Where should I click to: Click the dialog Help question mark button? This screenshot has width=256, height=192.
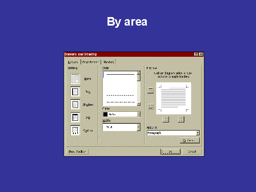click(196, 54)
